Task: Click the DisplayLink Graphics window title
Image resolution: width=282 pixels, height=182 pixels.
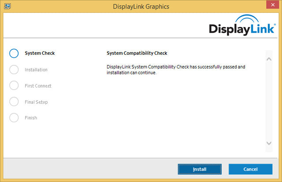Action: 141,7
